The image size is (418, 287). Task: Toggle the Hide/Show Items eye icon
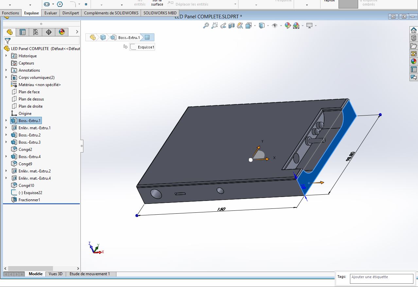coord(275,26)
